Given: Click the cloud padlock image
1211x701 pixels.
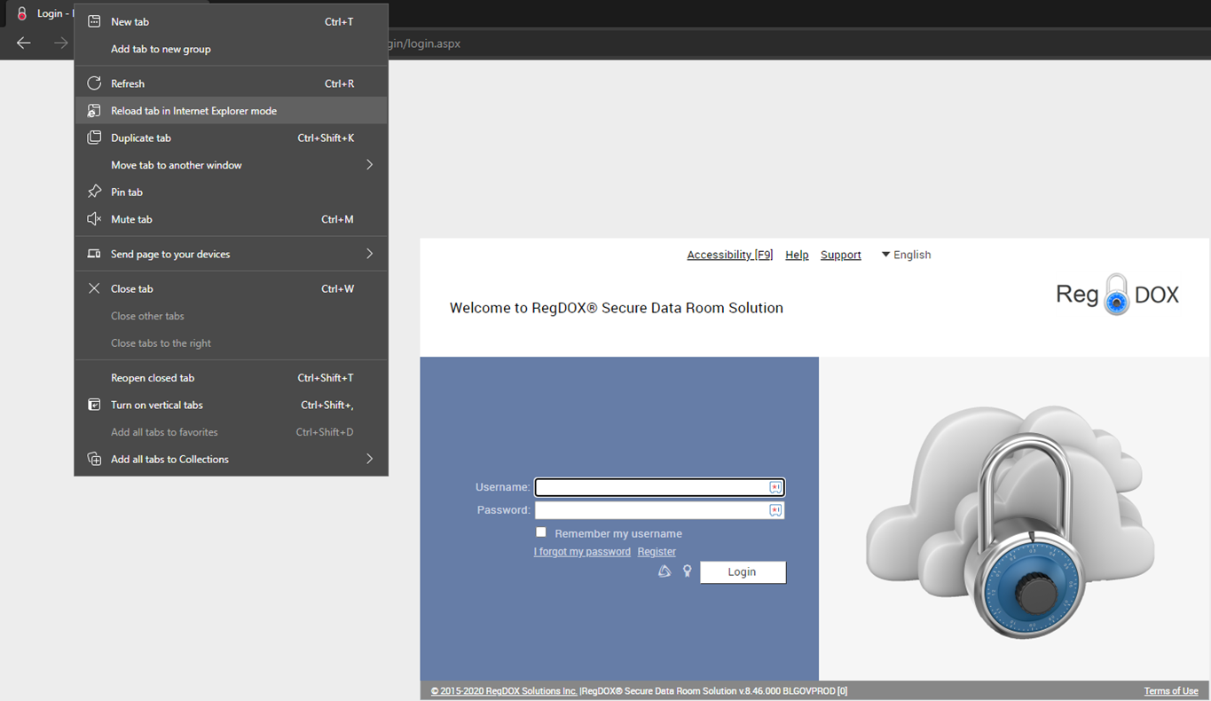Looking at the screenshot, I should [1010, 521].
